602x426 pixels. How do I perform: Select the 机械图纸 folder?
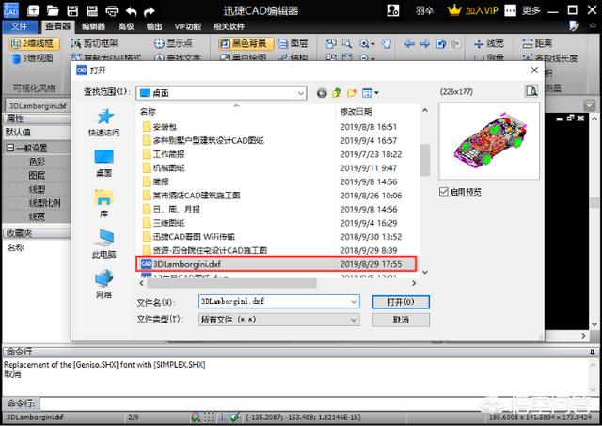[164, 168]
